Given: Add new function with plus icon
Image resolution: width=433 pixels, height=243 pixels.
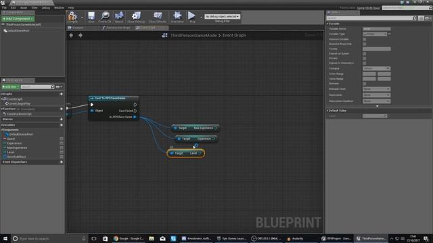Looking at the screenshot, I should pos(62,109).
